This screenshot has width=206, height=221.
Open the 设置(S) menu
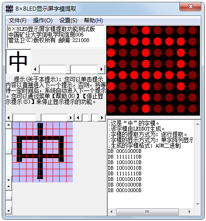pyautogui.click(x=68, y=21)
